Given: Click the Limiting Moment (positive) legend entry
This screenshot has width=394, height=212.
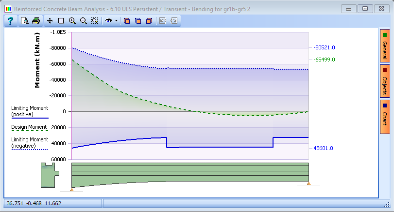Looking at the screenshot, I should pos(30,112).
